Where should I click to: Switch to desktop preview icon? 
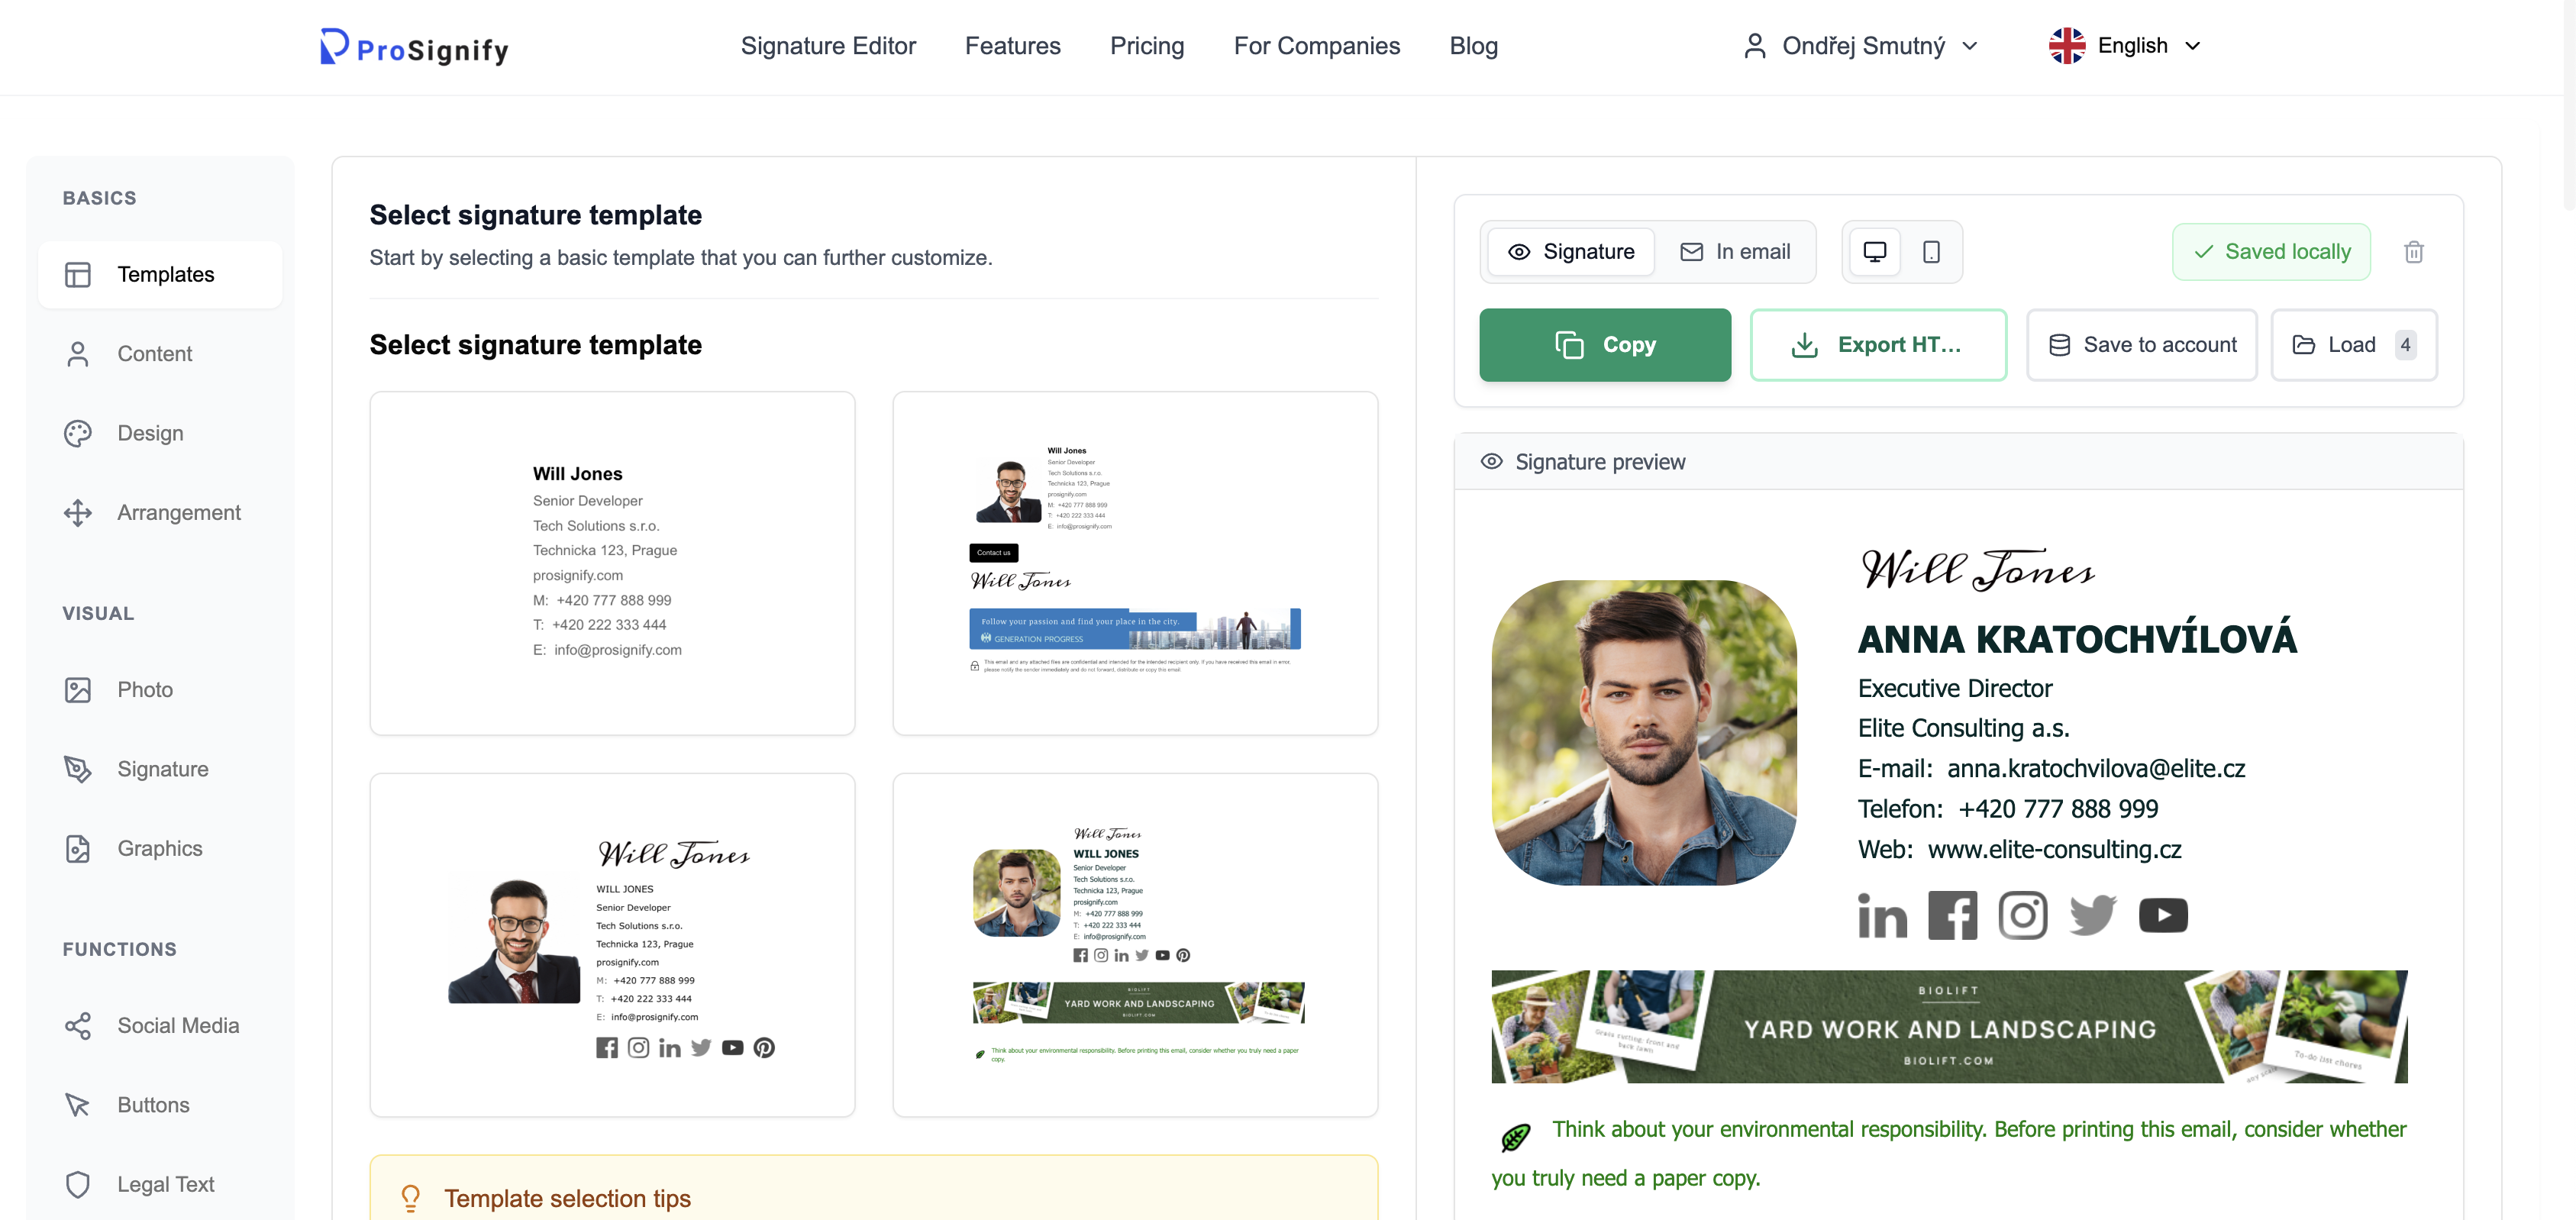click(1874, 252)
